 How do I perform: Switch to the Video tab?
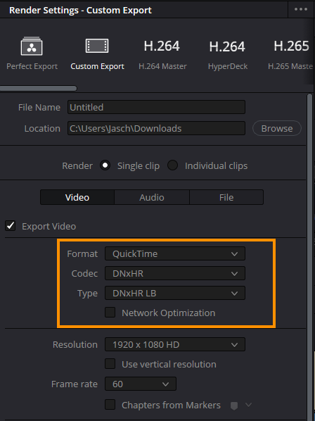click(x=77, y=197)
